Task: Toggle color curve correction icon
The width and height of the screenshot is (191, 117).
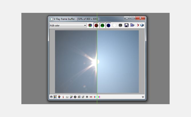Action: pyautogui.click(x=71, y=97)
